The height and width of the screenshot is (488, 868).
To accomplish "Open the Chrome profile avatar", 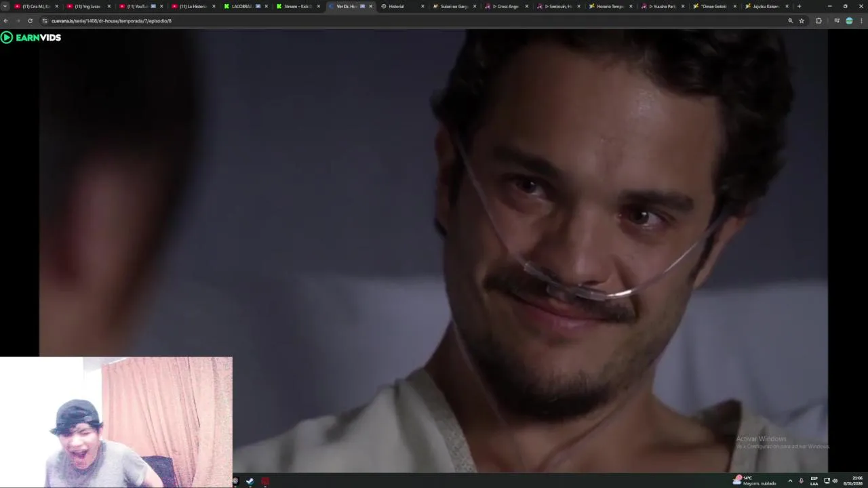I will point(849,21).
